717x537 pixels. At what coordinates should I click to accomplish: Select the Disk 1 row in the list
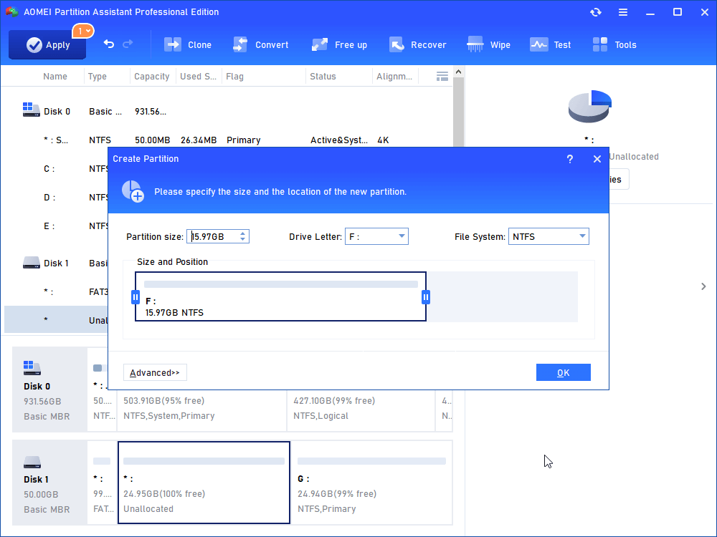(x=56, y=263)
